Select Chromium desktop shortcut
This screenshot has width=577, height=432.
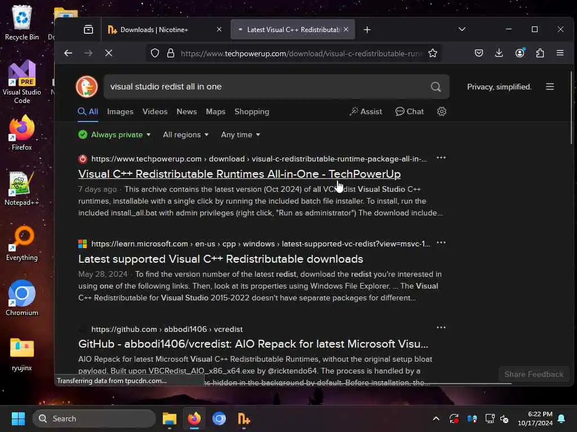[x=22, y=298]
